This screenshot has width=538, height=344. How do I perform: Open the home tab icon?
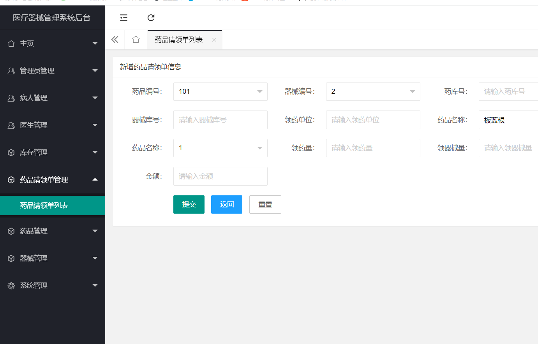(136, 40)
